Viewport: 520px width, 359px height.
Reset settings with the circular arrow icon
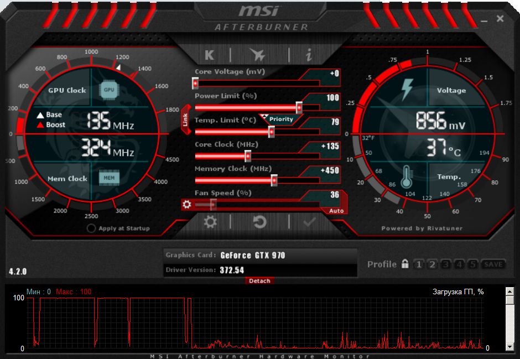click(x=259, y=222)
